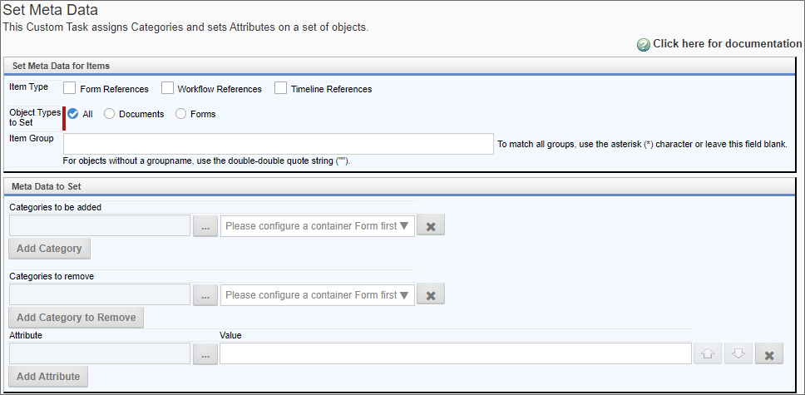Enable the Form References checkbox
The width and height of the screenshot is (805, 395).
tap(70, 88)
